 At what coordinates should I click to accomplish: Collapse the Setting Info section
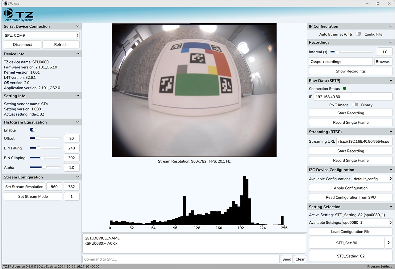click(78, 96)
